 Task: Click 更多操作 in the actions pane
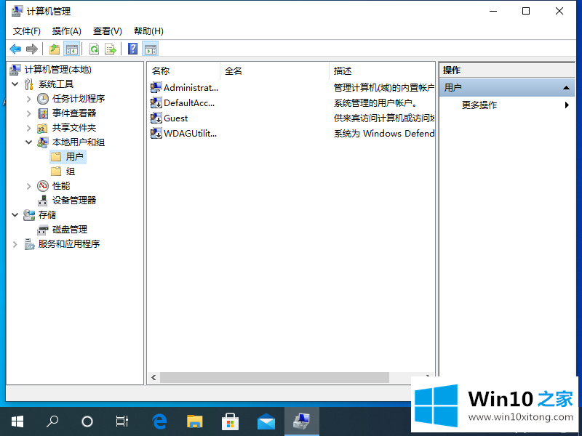click(479, 105)
